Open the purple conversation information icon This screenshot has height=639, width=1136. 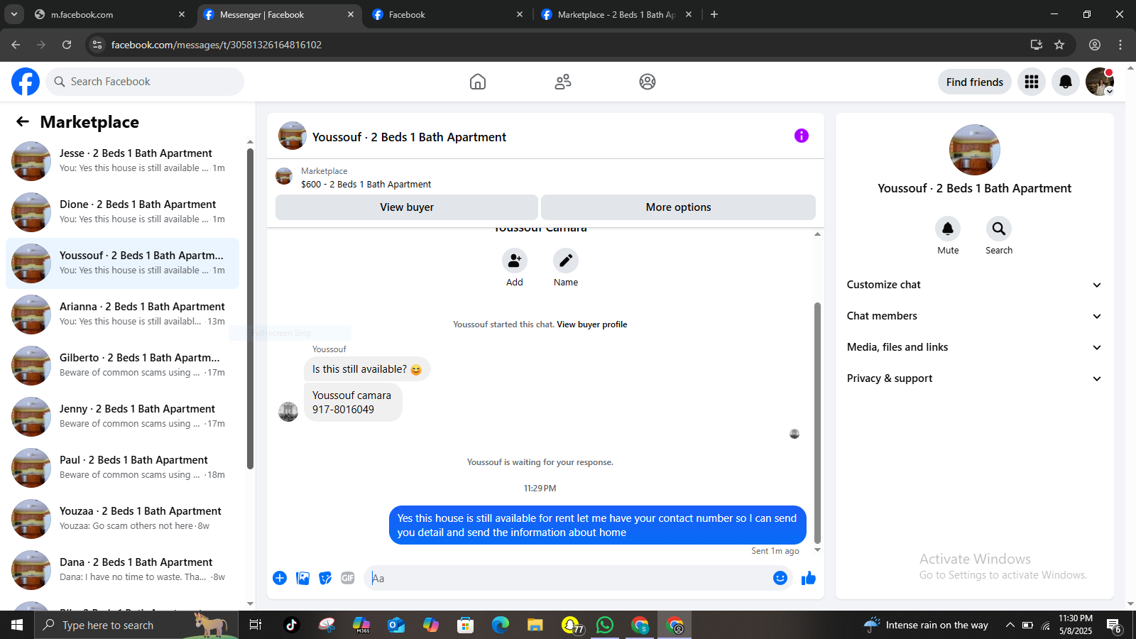[802, 136]
